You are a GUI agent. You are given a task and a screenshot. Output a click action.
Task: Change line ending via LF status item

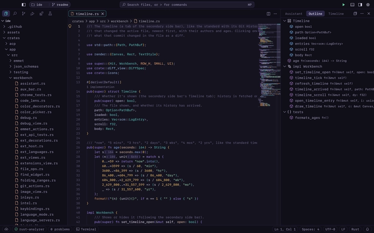(343, 229)
